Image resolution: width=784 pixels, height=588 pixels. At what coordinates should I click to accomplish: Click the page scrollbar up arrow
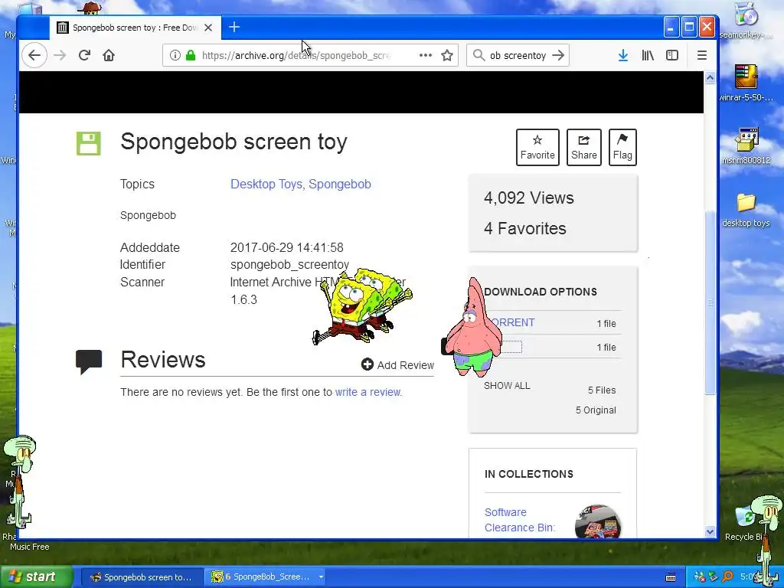[710, 77]
